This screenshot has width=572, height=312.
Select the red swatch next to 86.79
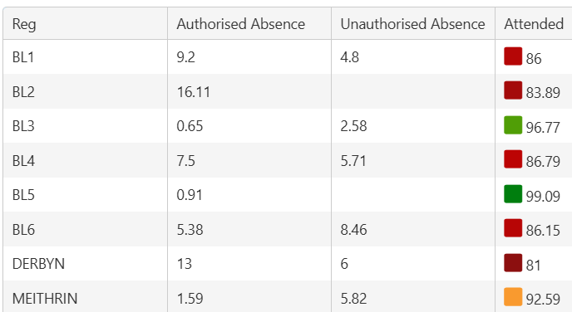513,159
